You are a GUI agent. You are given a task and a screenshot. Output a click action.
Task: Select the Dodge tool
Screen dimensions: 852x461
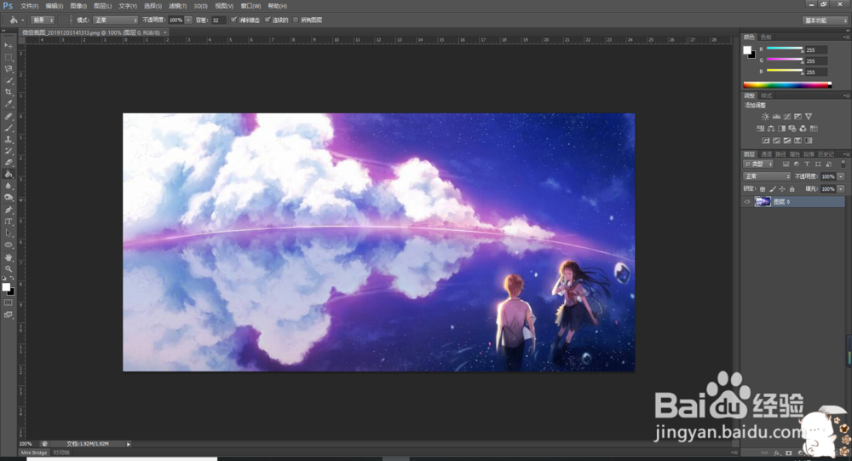click(x=9, y=198)
